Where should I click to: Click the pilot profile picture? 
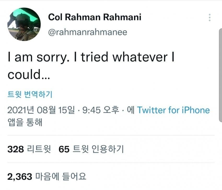[24, 24]
